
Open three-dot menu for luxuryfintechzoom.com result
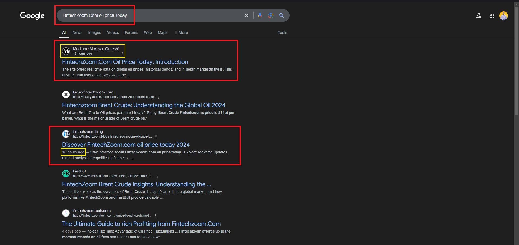tap(158, 97)
